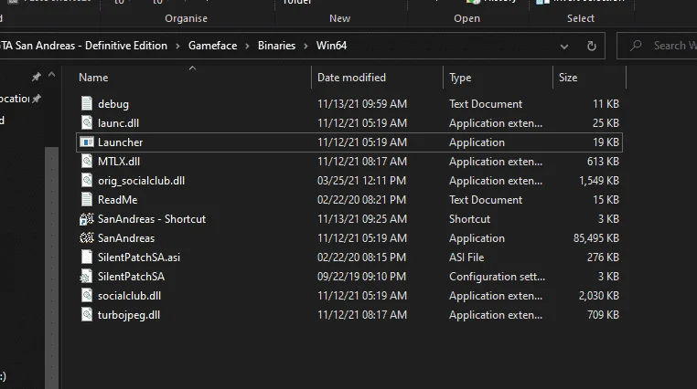Go to Binaries folder in breadcrumb
Image resolution: width=697 pixels, height=389 pixels.
[x=276, y=46]
